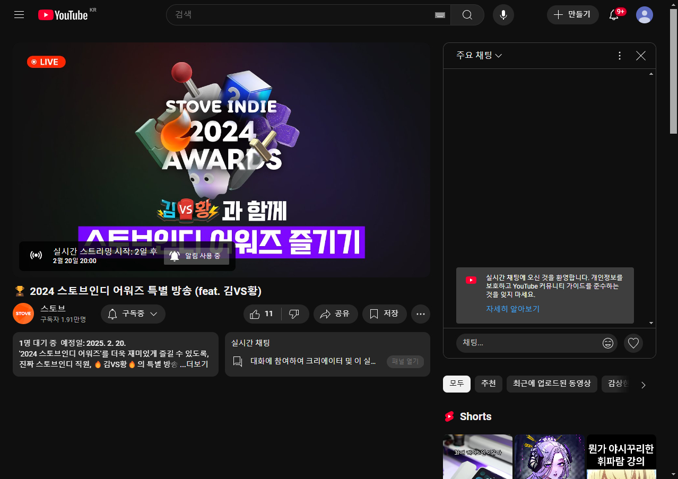Click the 2월 20일 20:00 start time
This screenshot has width=678, height=479.
point(75,261)
